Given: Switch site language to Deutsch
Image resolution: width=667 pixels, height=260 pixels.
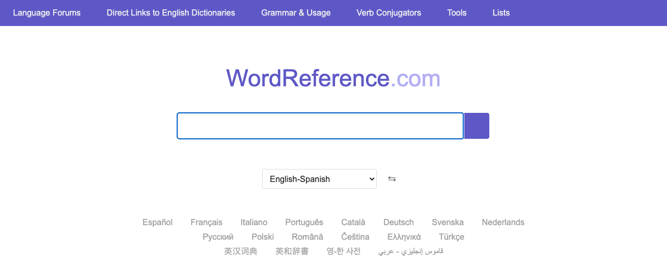Looking at the screenshot, I should pos(399,223).
